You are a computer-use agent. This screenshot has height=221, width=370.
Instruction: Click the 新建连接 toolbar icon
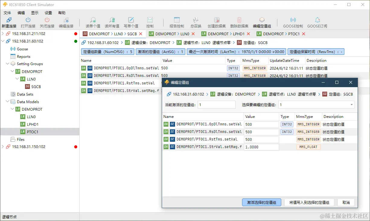(9, 20)
